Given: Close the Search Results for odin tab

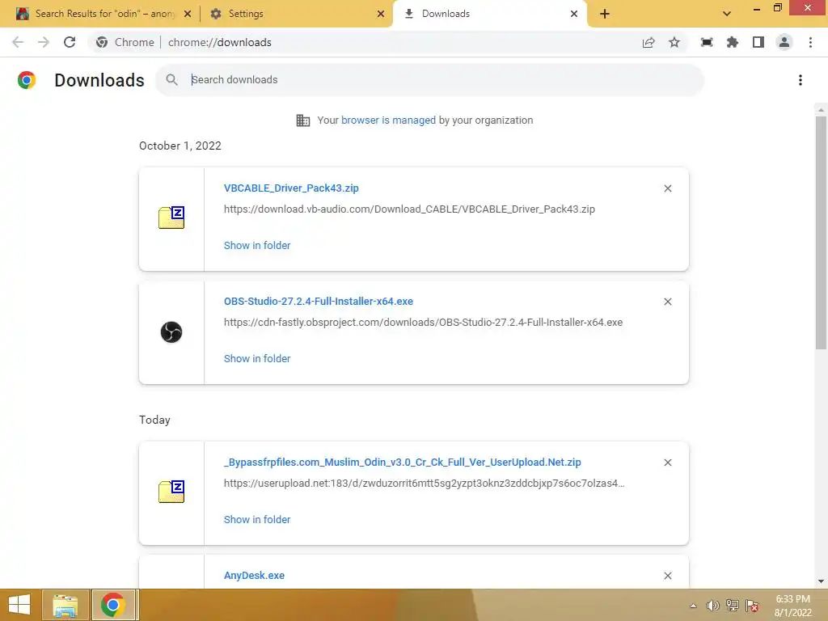Looking at the screenshot, I should pos(188,14).
